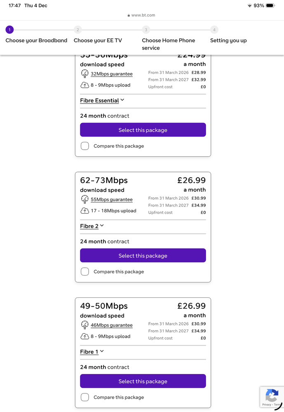This screenshot has height=412, width=284.
Task: Select the Fibre 1 package button
Action: pos(143,381)
